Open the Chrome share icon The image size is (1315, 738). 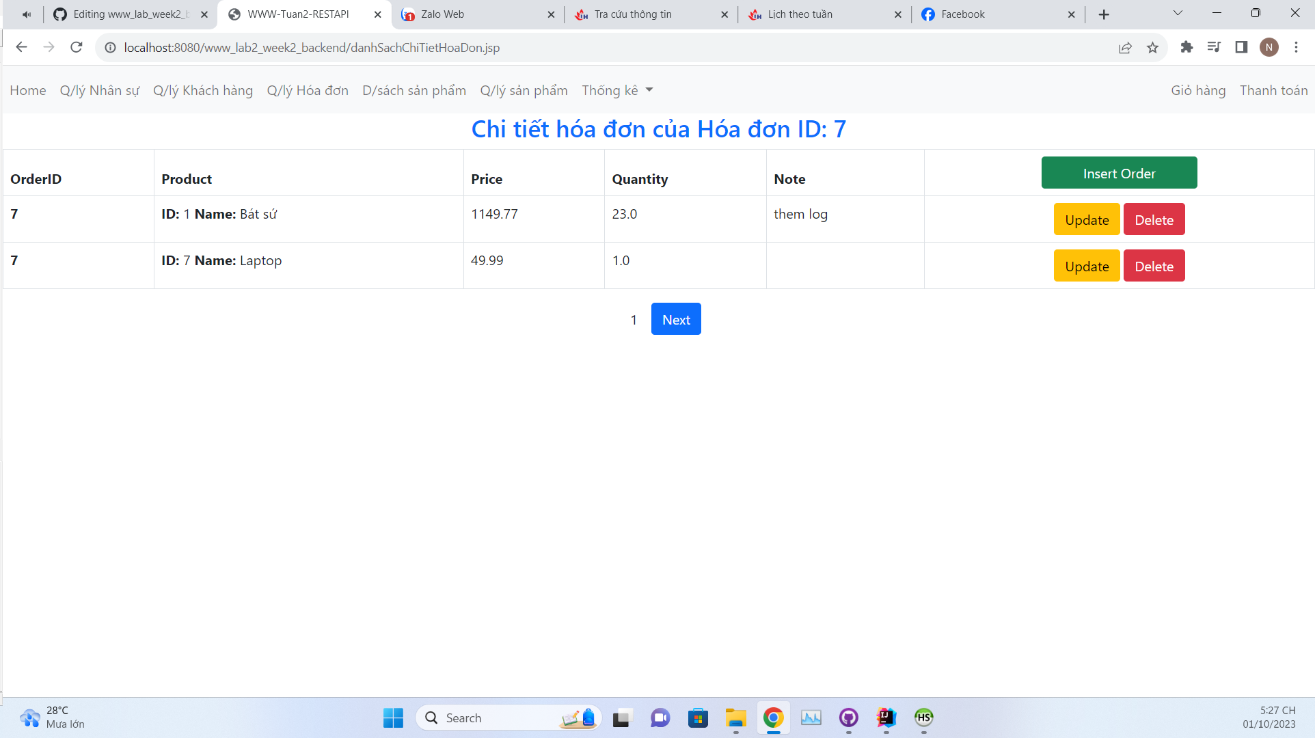tap(1125, 47)
